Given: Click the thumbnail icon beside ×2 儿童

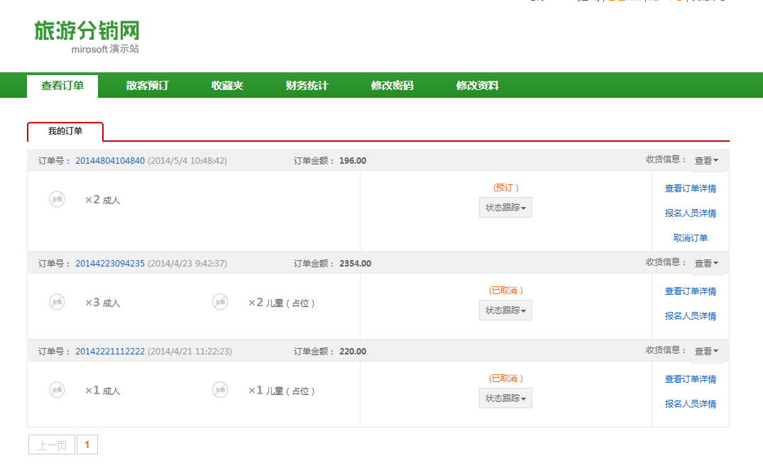Looking at the screenshot, I should 221,302.
